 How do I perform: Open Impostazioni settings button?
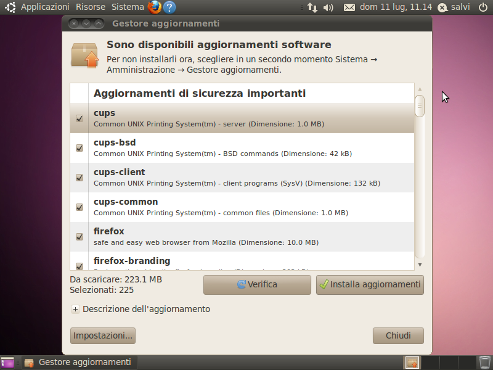103,335
